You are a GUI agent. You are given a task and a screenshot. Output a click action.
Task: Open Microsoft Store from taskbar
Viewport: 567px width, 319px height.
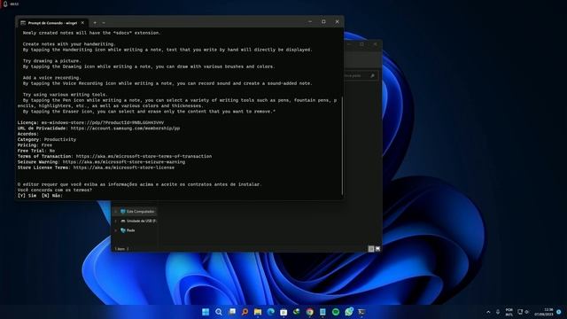(x=283, y=312)
